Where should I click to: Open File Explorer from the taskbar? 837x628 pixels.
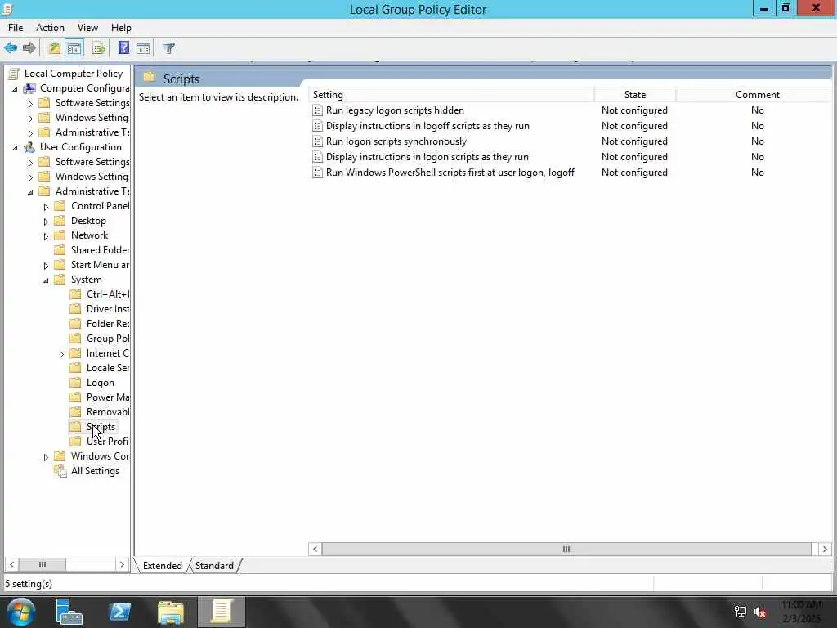coord(171,612)
